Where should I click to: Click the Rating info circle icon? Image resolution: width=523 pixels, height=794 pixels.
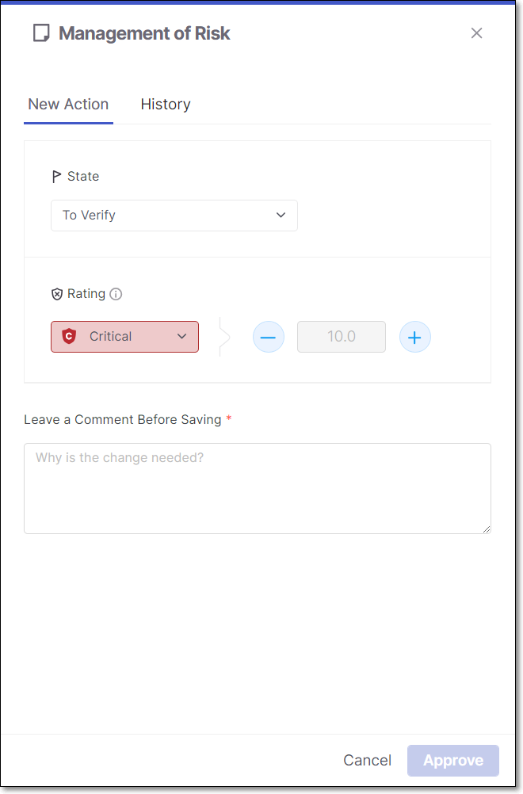(x=116, y=294)
